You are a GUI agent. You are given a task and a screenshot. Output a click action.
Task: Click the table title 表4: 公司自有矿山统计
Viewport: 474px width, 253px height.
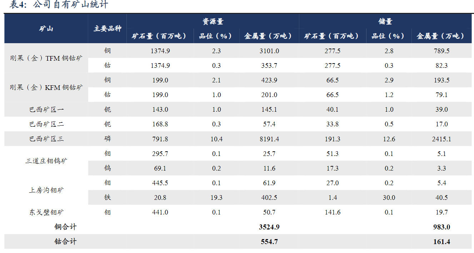click(x=59, y=5)
